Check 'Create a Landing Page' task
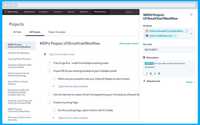Image resolution: width=200 pixels, height=125 pixels. point(49,102)
